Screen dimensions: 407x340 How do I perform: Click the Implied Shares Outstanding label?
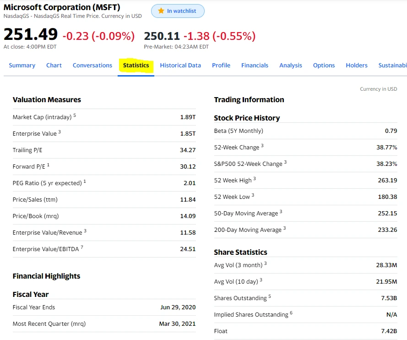[x=251, y=314]
